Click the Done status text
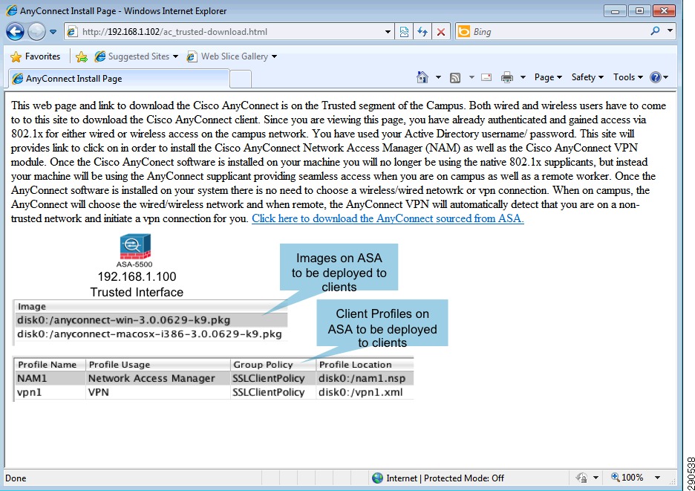695x491 pixels. [x=16, y=478]
